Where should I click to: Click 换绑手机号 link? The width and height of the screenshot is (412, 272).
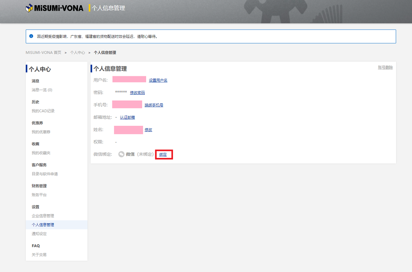(154, 105)
